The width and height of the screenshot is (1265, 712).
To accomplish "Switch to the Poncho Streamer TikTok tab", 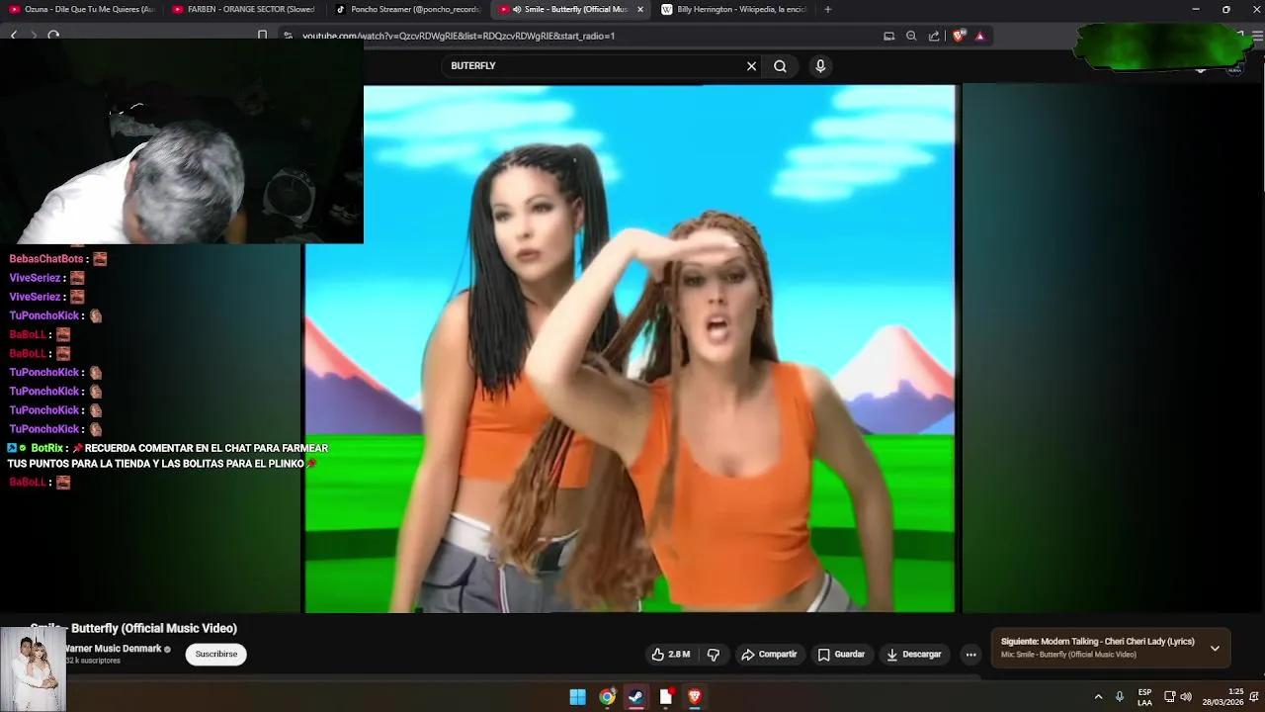I will pyautogui.click(x=408, y=9).
